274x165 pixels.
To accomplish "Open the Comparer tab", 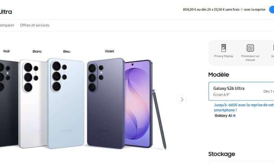I will 7,25.
